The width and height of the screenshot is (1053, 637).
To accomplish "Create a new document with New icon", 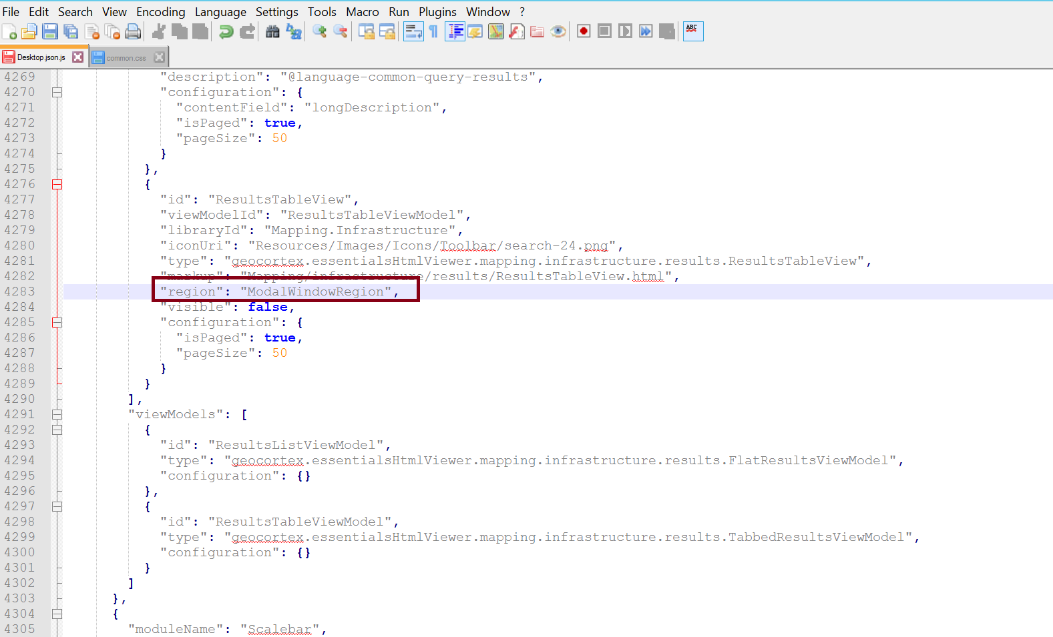I will (9, 31).
